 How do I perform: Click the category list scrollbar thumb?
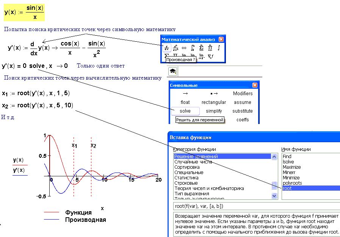[x=274, y=185]
